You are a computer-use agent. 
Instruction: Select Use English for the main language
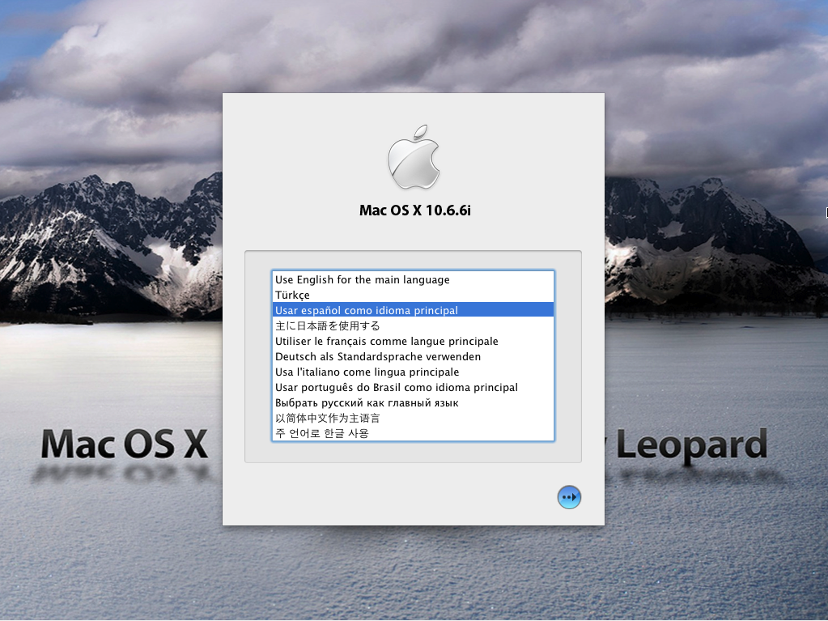pyautogui.click(x=413, y=279)
